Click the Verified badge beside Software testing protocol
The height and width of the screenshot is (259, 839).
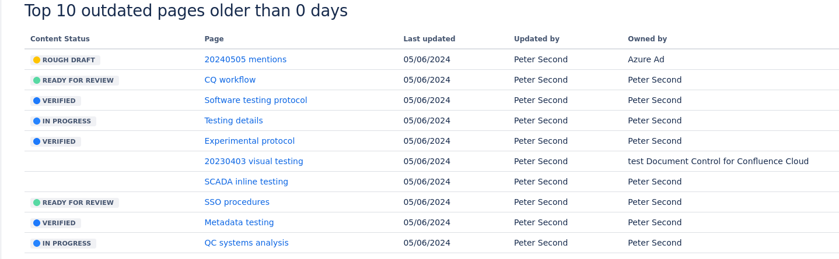point(55,101)
